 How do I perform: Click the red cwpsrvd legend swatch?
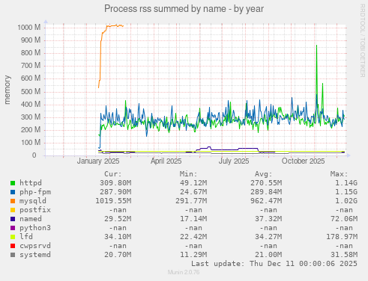pos(13,246)
